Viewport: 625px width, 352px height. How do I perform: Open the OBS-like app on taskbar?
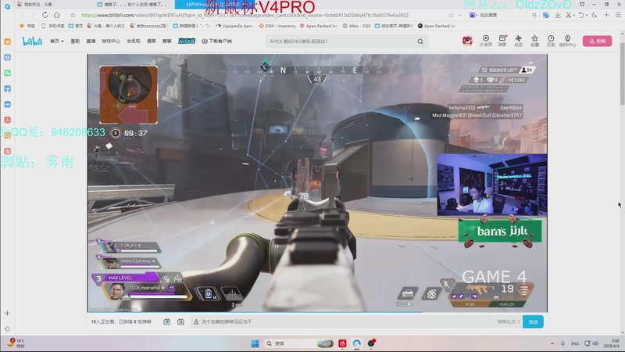coord(372,343)
